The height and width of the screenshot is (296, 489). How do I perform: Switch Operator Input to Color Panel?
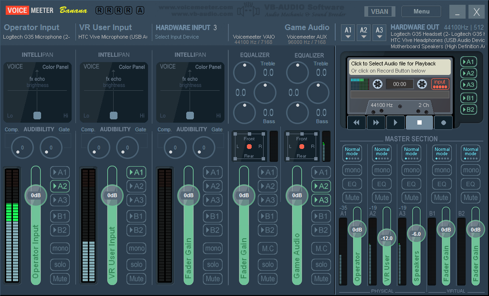point(55,67)
